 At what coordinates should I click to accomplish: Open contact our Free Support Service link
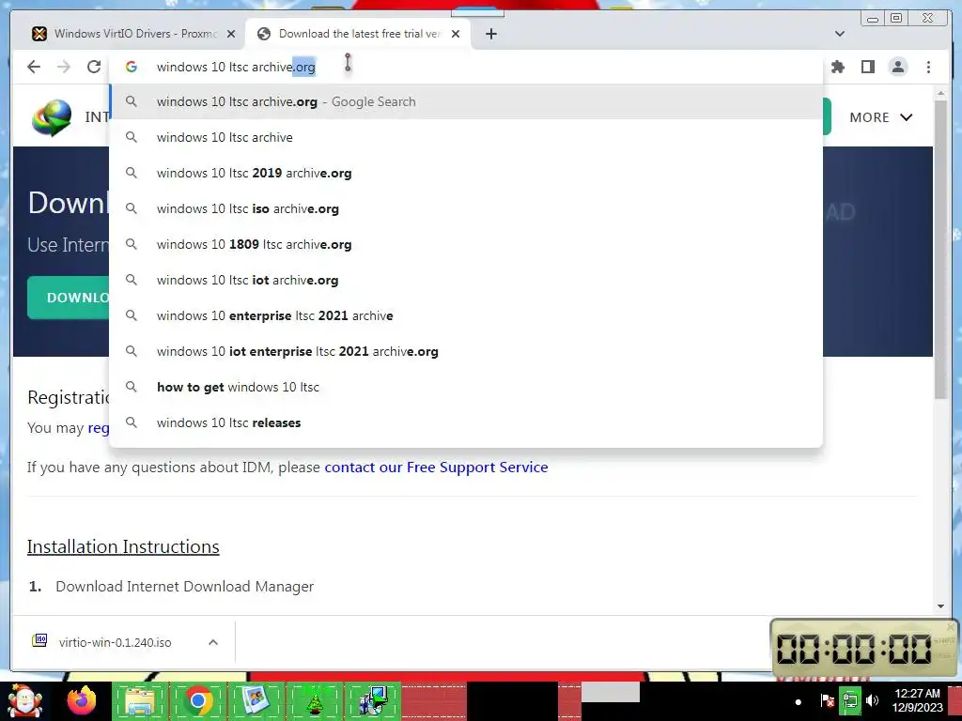(x=436, y=468)
